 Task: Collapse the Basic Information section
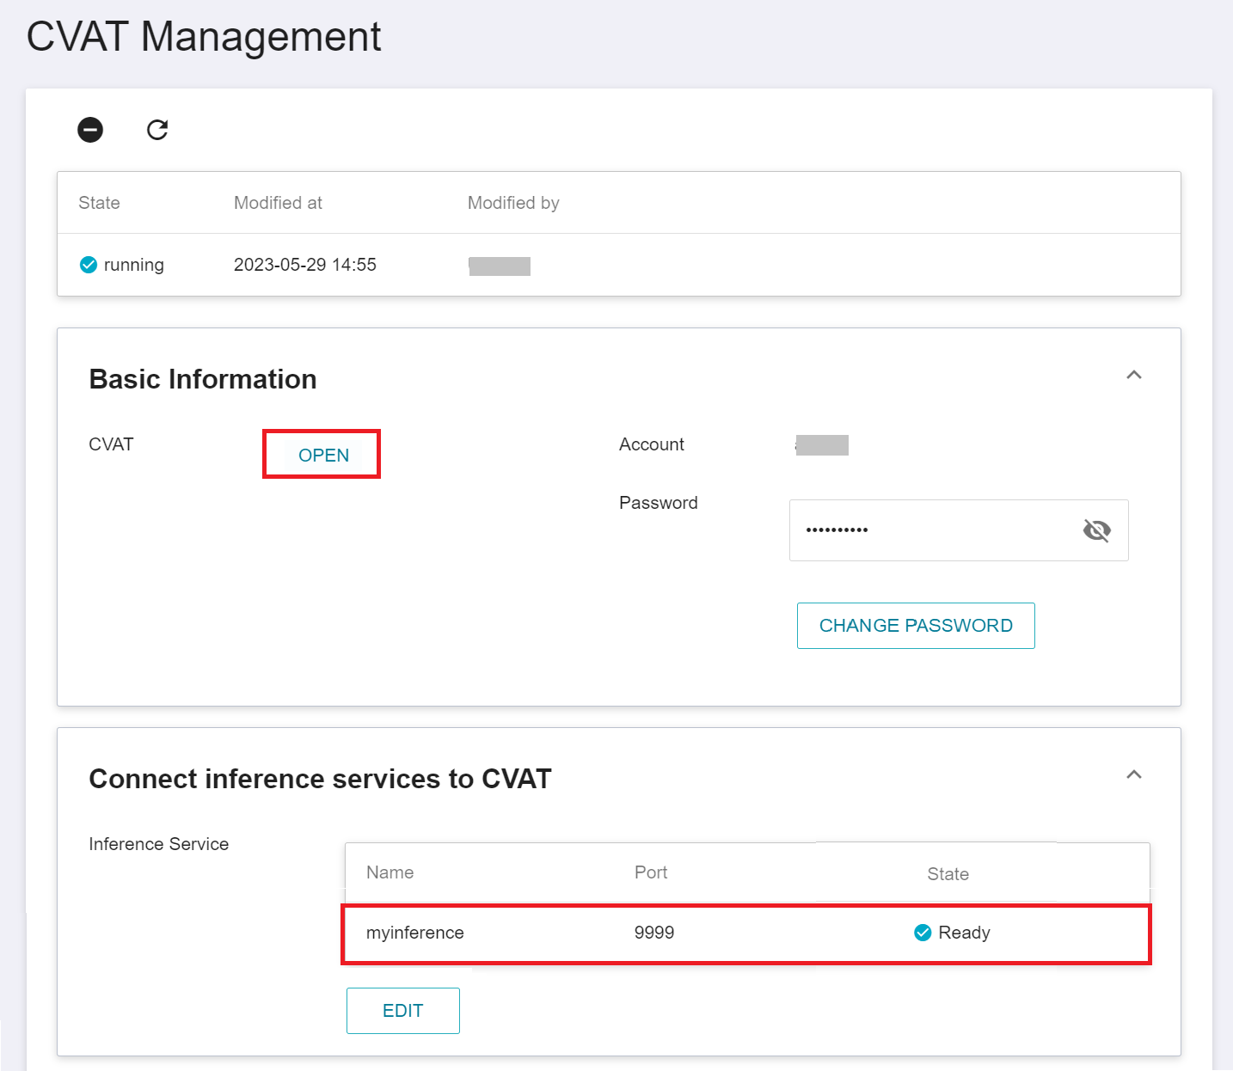[x=1134, y=375]
